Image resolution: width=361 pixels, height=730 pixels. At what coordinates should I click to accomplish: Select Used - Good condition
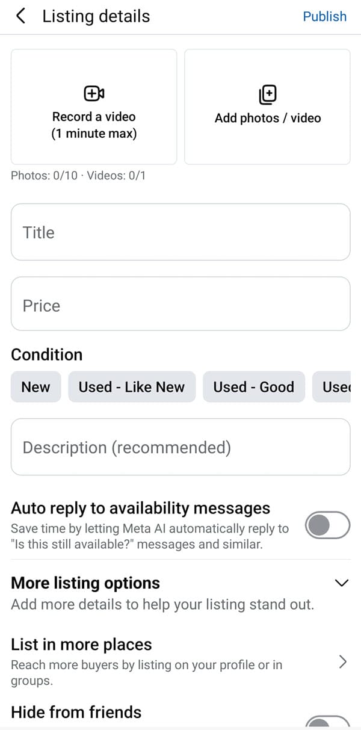[x=253, y=387]
